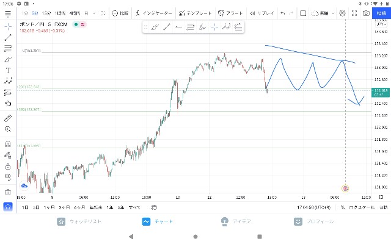Toggle stay-in-drawing-mode pencil lock
The image size is (391, 244).
[x=8, y=155]
